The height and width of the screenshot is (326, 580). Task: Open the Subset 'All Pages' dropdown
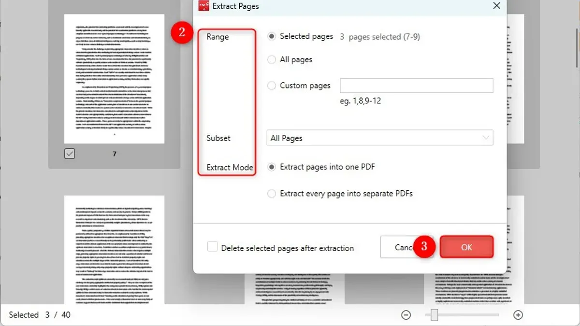point(380,138)
